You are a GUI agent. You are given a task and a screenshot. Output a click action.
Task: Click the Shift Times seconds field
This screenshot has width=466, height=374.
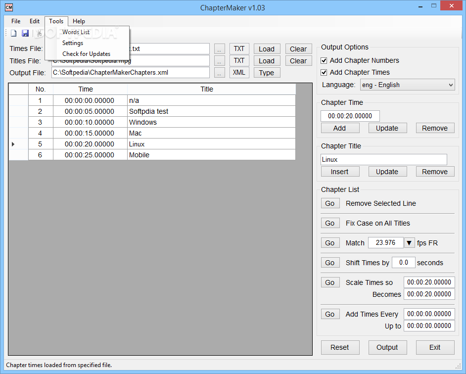404,263
